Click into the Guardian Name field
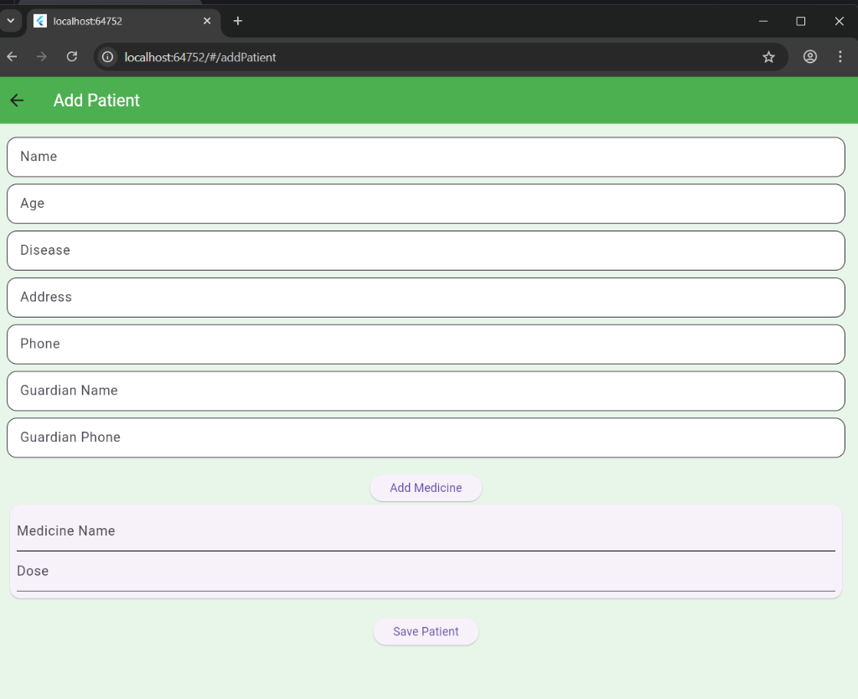Image resolution: width=858 pixels, height=699 pixels. tap(426, 391)
